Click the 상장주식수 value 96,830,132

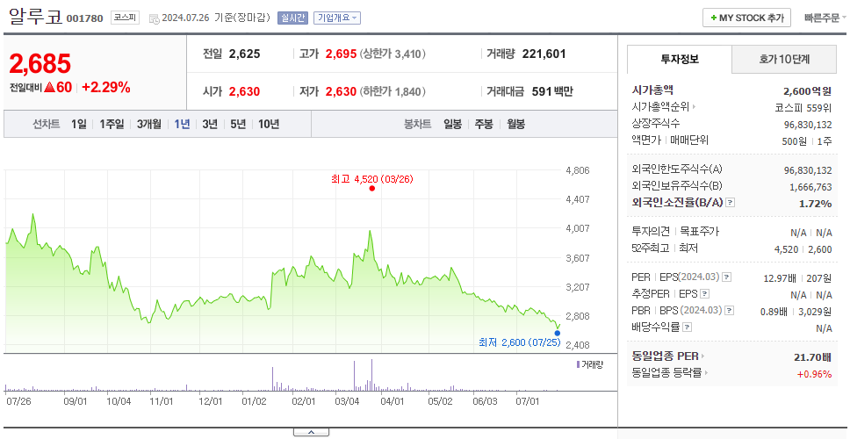pyautogui.click(x=808, y=125)
